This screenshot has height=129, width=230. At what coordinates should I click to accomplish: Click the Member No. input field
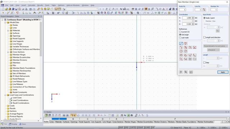(x=214, y=10)
